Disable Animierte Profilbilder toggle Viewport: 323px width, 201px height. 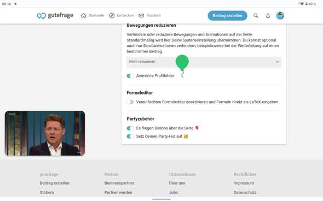click(x=130, y=76)
